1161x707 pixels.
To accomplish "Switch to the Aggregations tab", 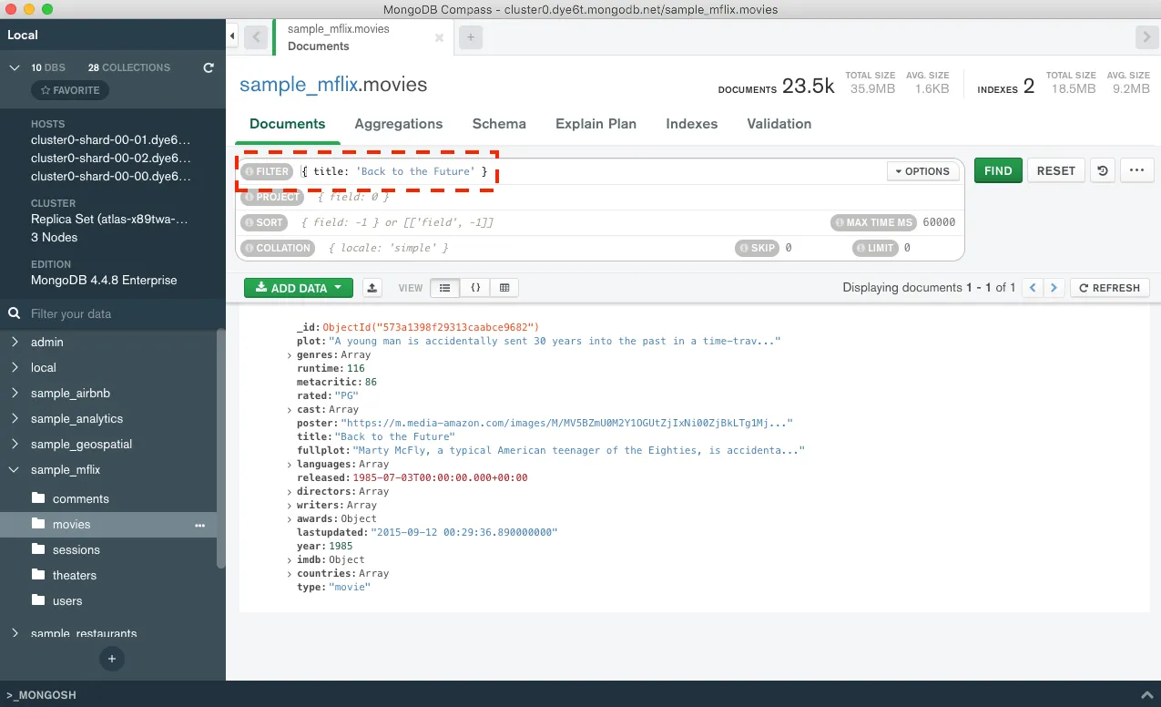I will click(398, 124).
